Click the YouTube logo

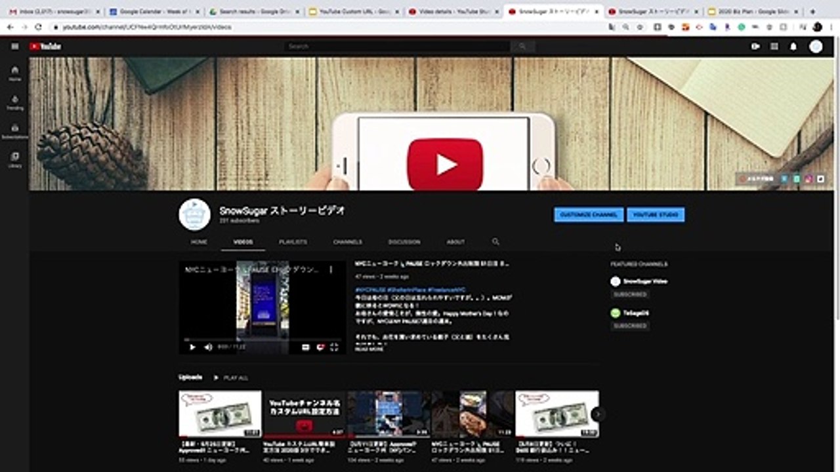[45, 47]
